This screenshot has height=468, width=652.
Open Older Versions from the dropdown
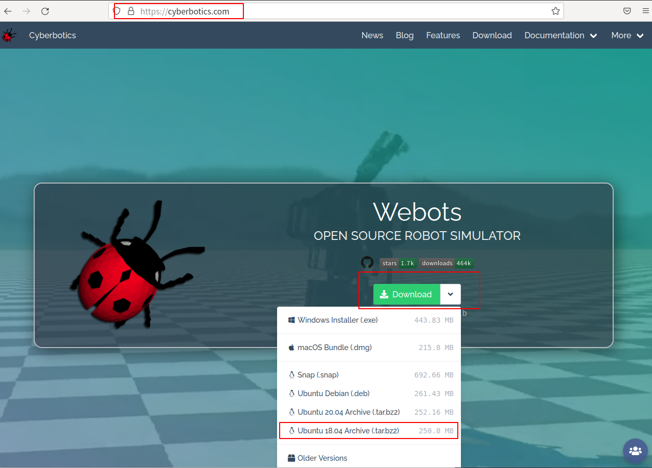click(369, 458)
